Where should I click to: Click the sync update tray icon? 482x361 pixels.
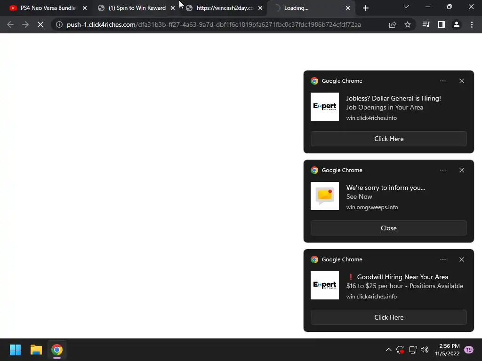click(x=400, y=350)
